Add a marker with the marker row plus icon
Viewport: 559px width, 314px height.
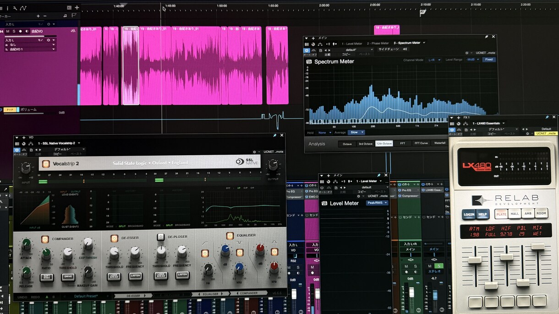(38, 16)
